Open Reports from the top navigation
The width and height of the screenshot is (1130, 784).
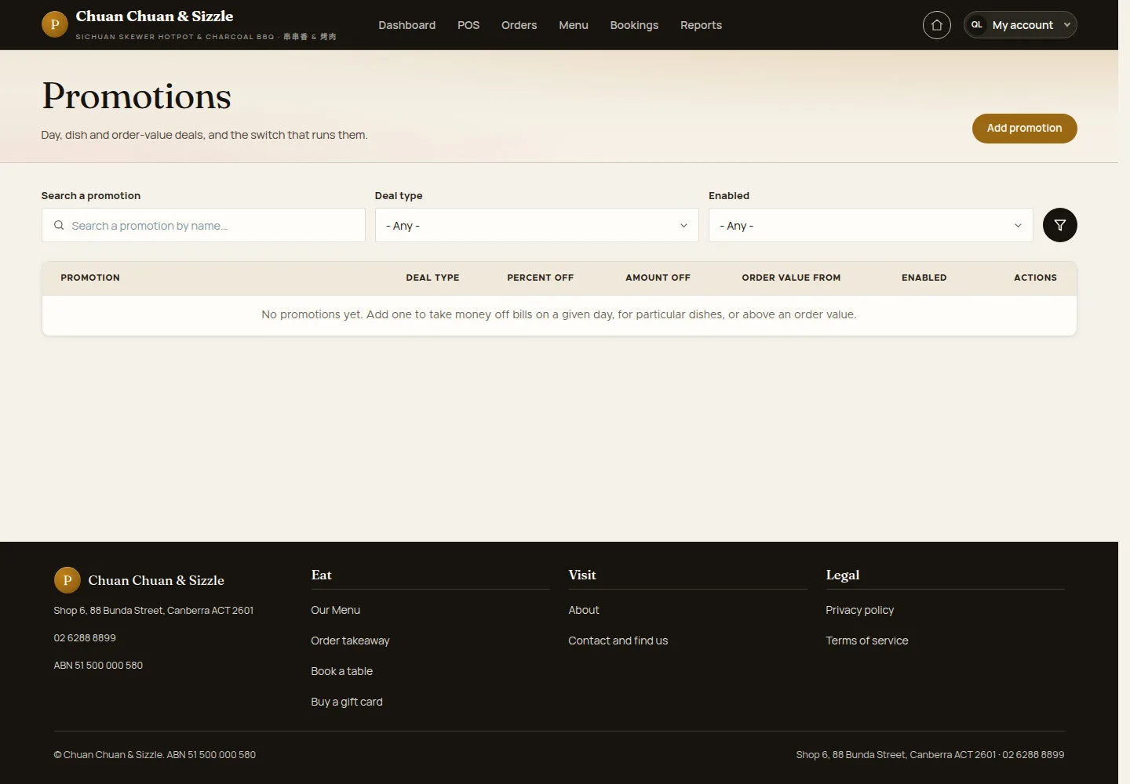click(701, 25)
